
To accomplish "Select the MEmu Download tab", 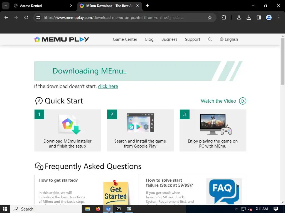I will (110, 6).
